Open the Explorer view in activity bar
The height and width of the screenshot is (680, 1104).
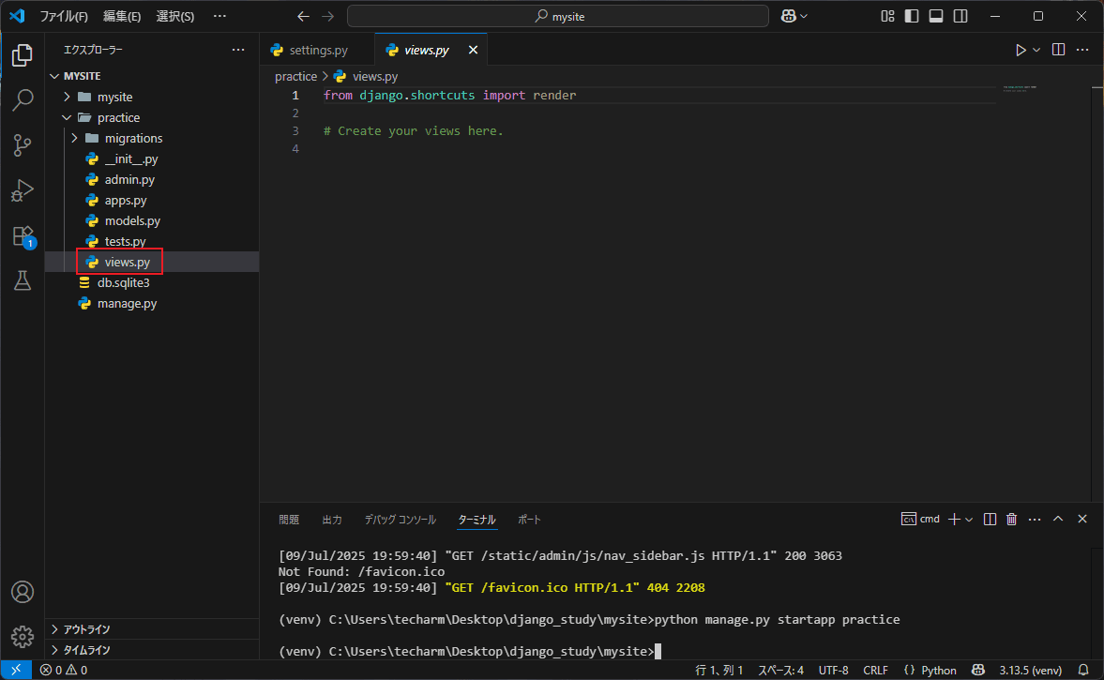(x=23, y=55)
